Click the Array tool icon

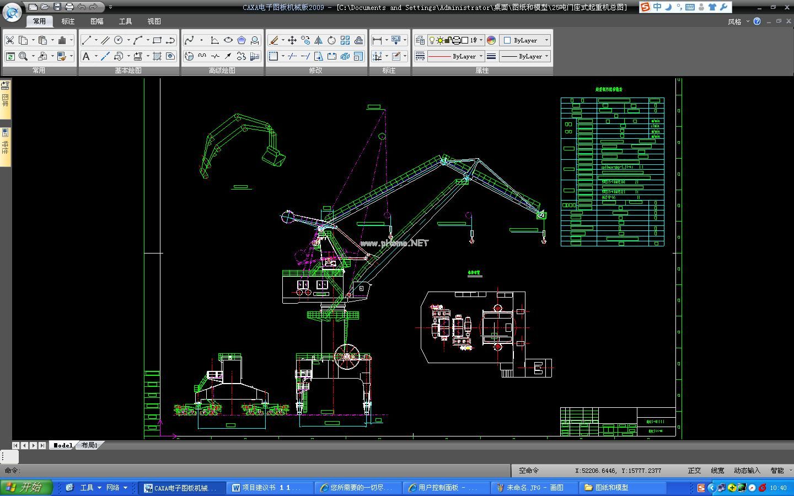click(345, 40)
